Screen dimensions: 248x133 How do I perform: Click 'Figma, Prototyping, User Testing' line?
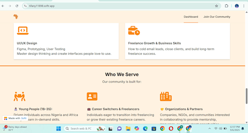point(41,49)
